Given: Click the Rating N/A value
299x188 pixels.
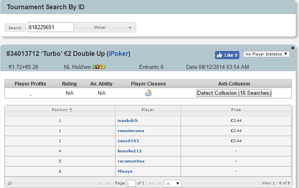Looking at the screenshot, I should point(69,93).
